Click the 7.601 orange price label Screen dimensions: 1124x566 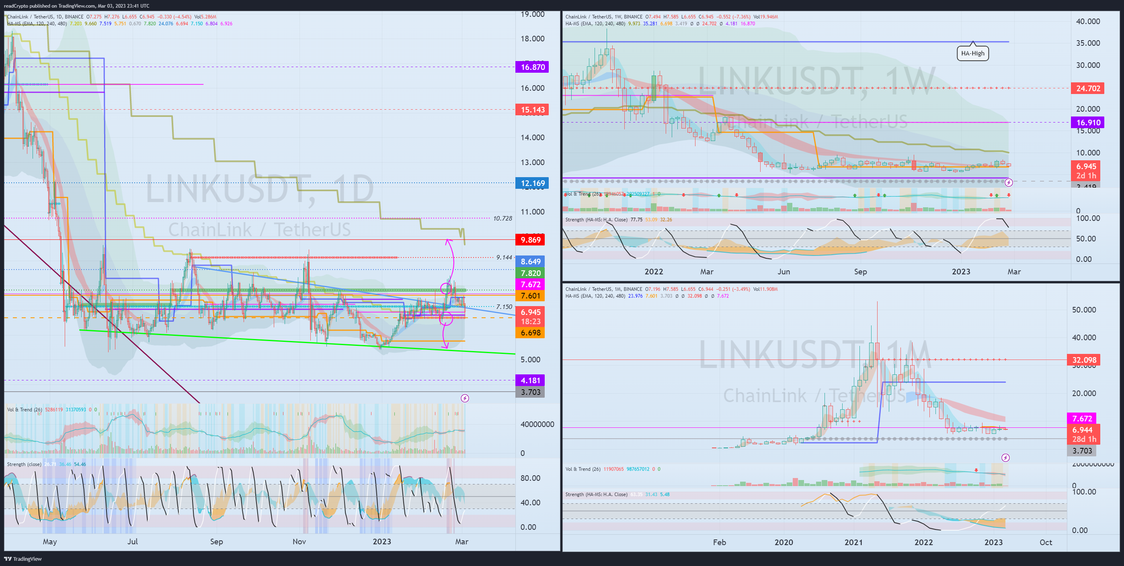click(x=531, y=296)
